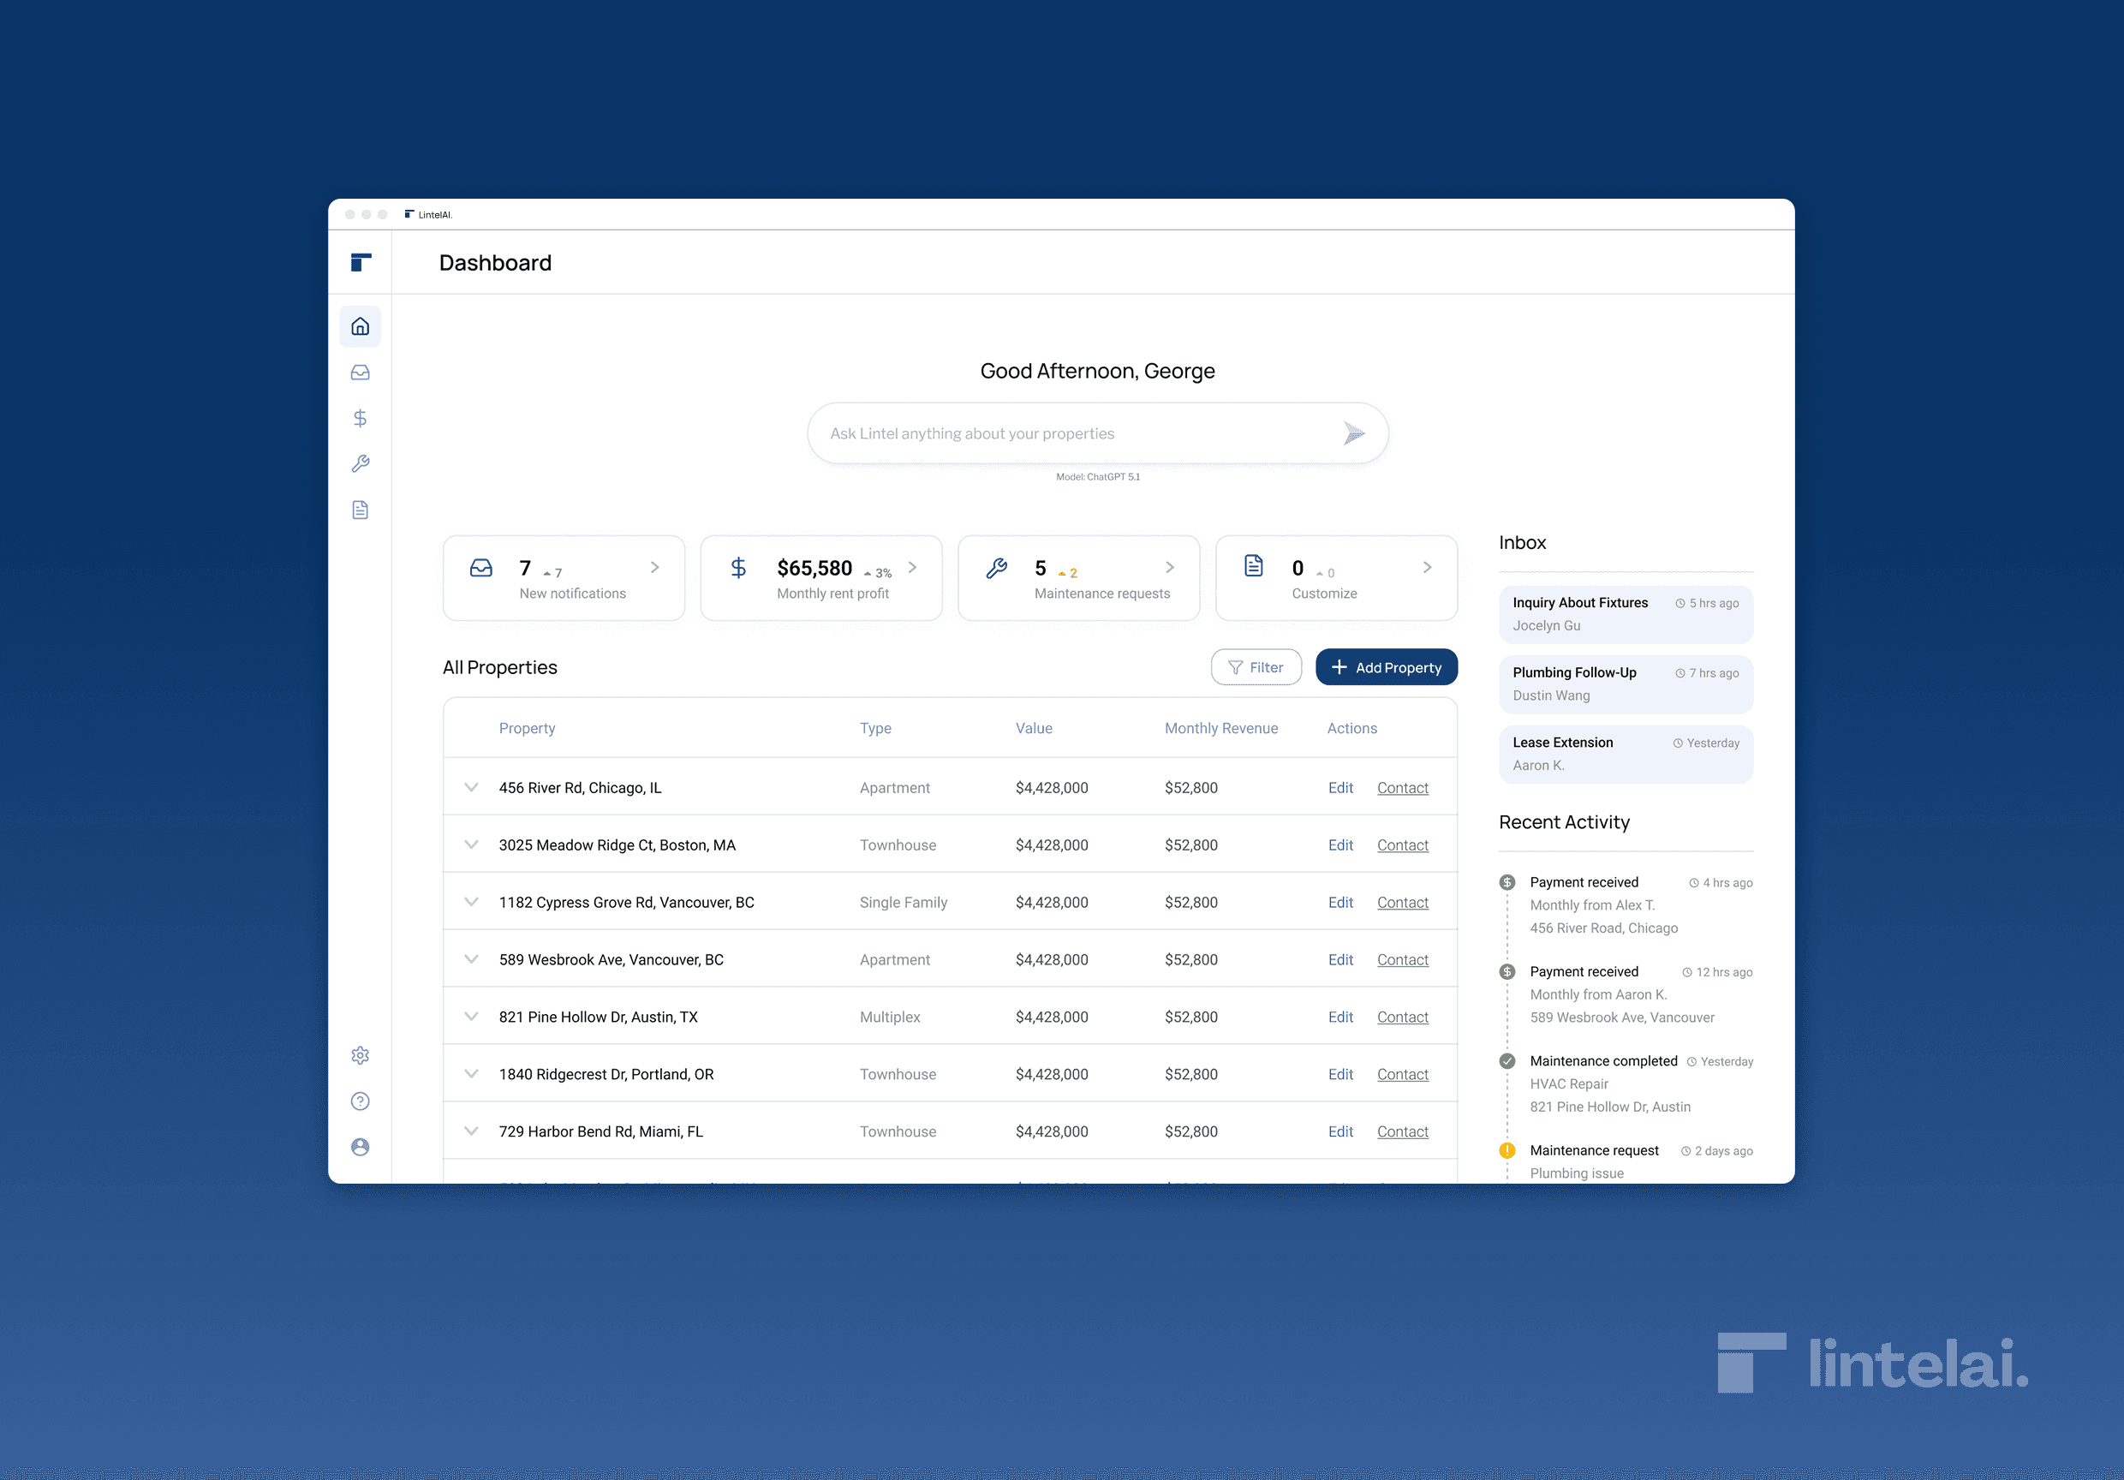This screenshot has height=1480, width=2124.
Task: Contact for 589 Wesbrook Ave property
Action: (x=1401, y=959)
